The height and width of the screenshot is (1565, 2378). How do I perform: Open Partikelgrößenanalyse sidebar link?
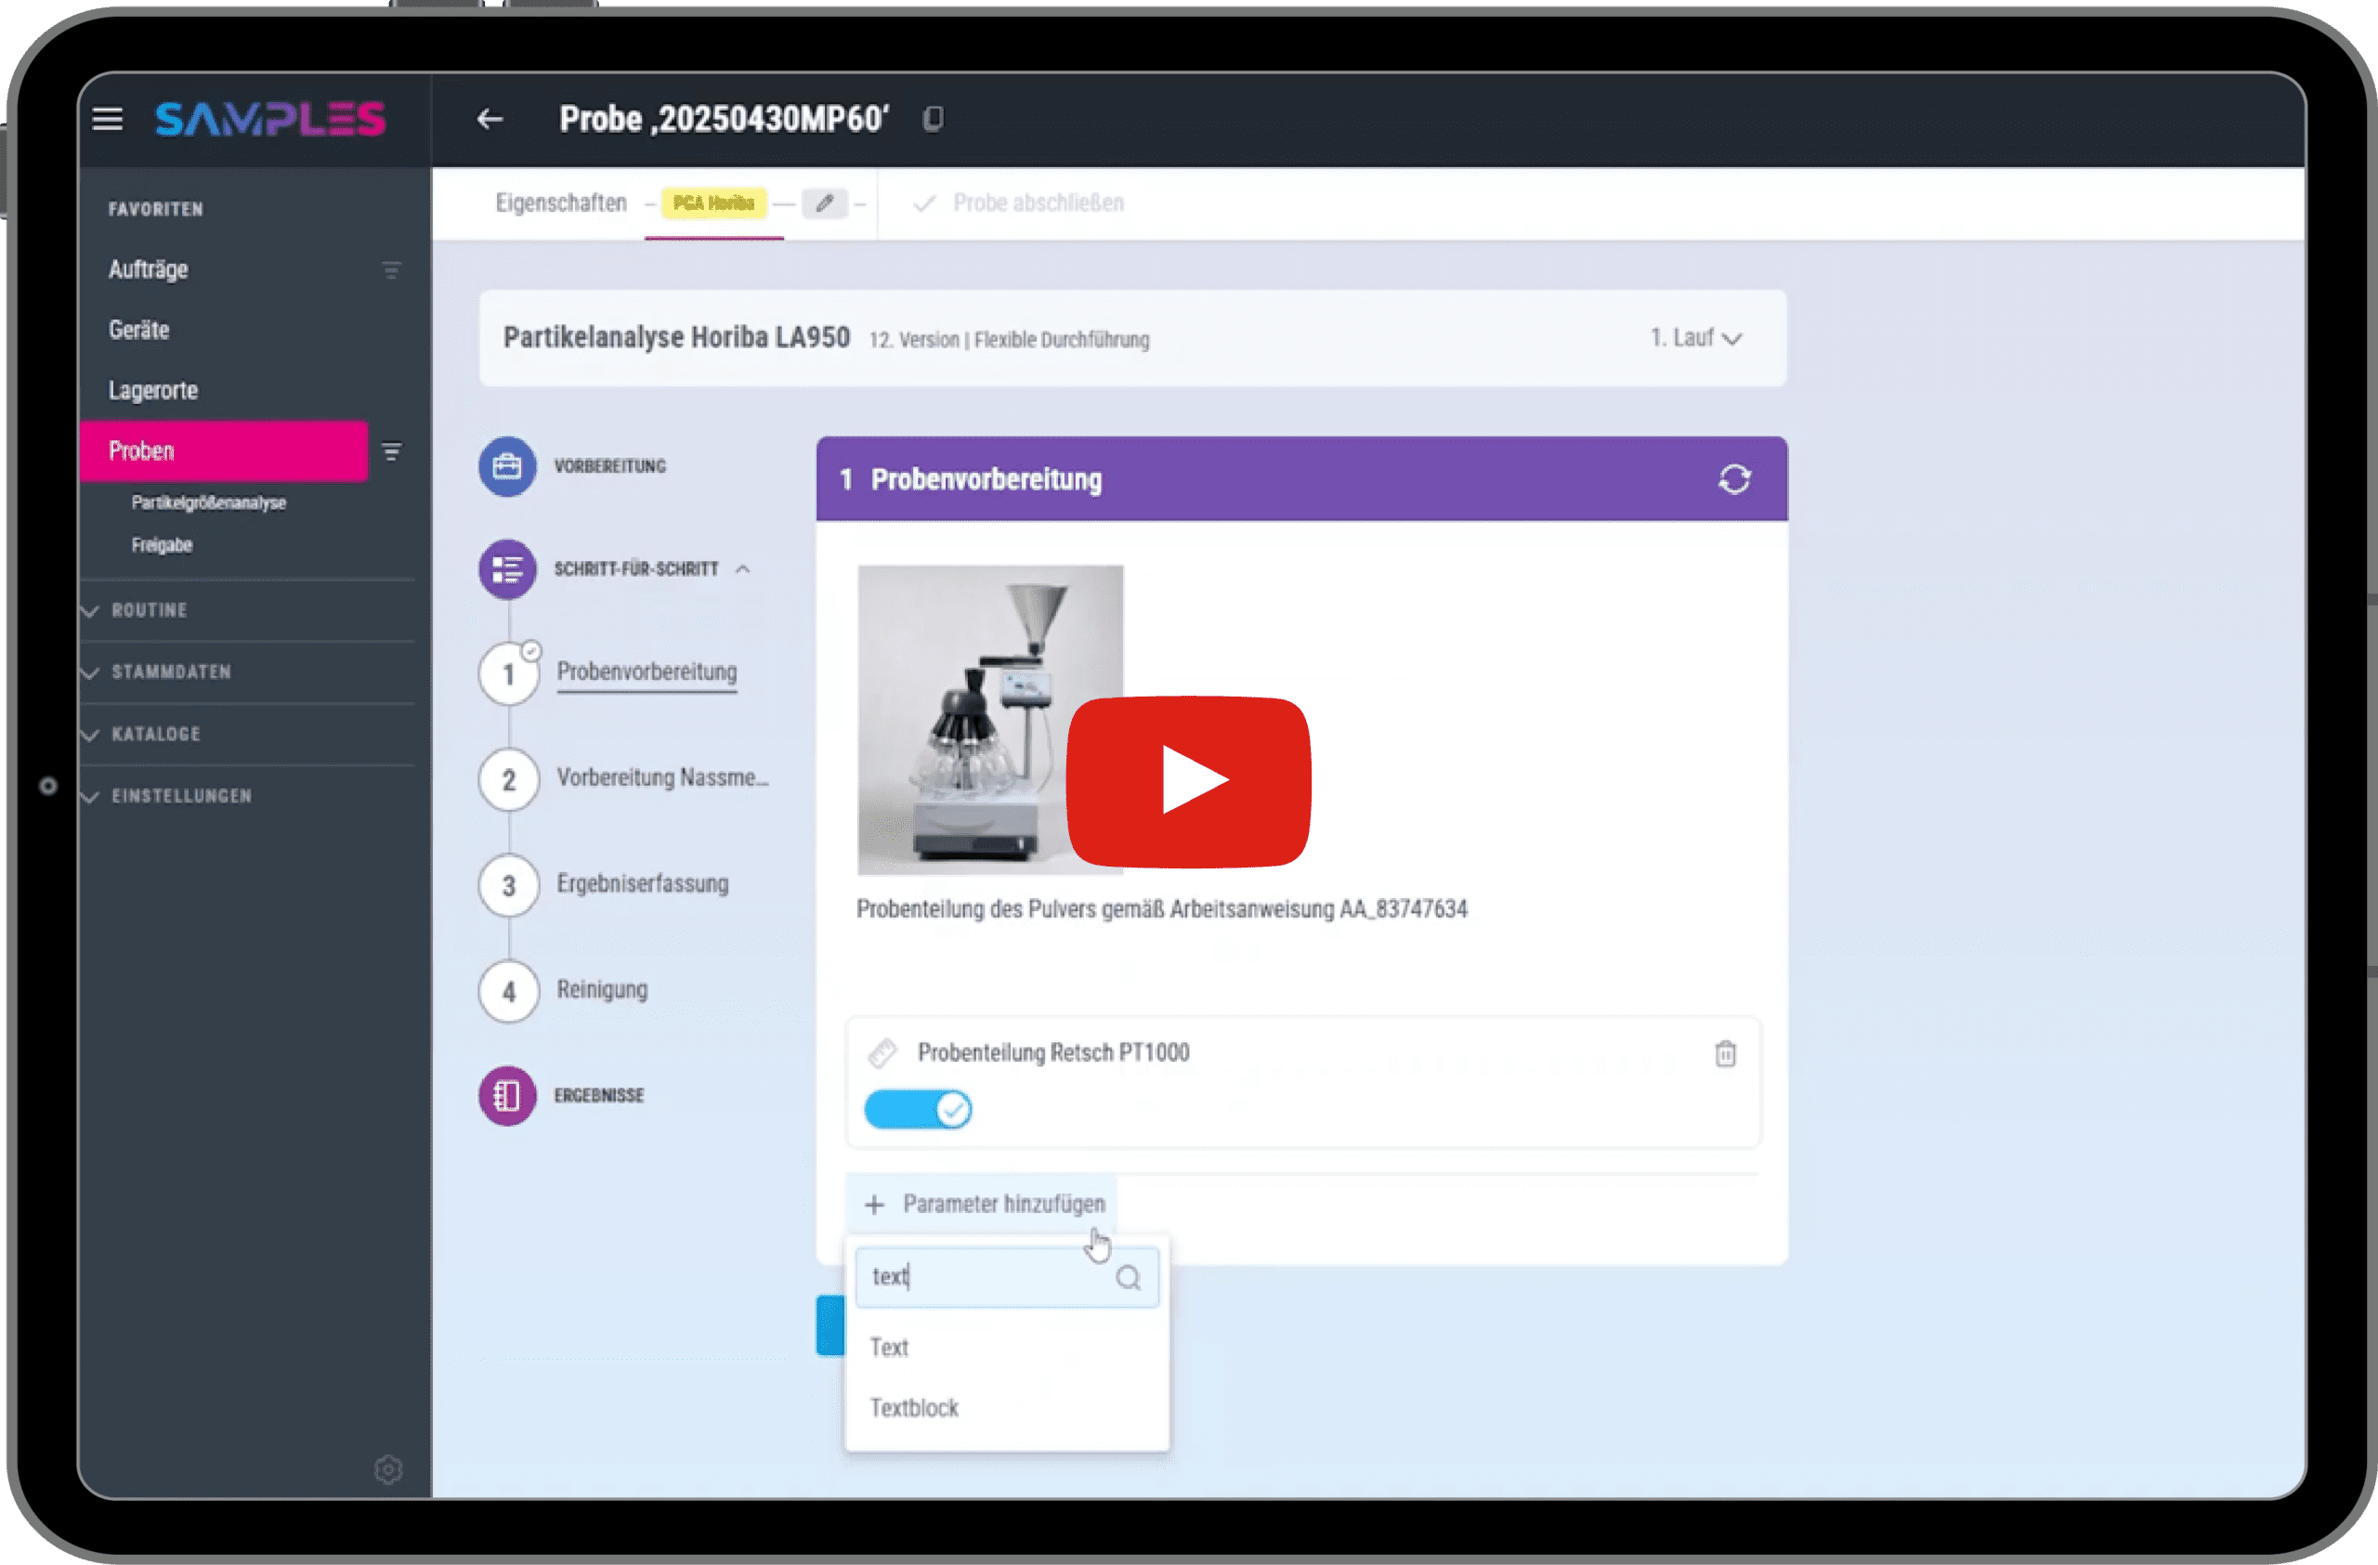[209, 502]
